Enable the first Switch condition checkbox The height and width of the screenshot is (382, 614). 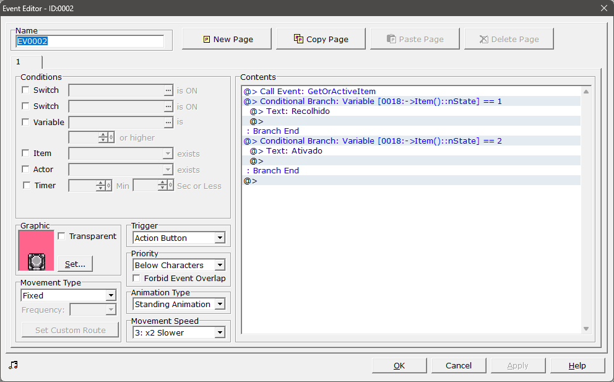click(x=25, y=90)
